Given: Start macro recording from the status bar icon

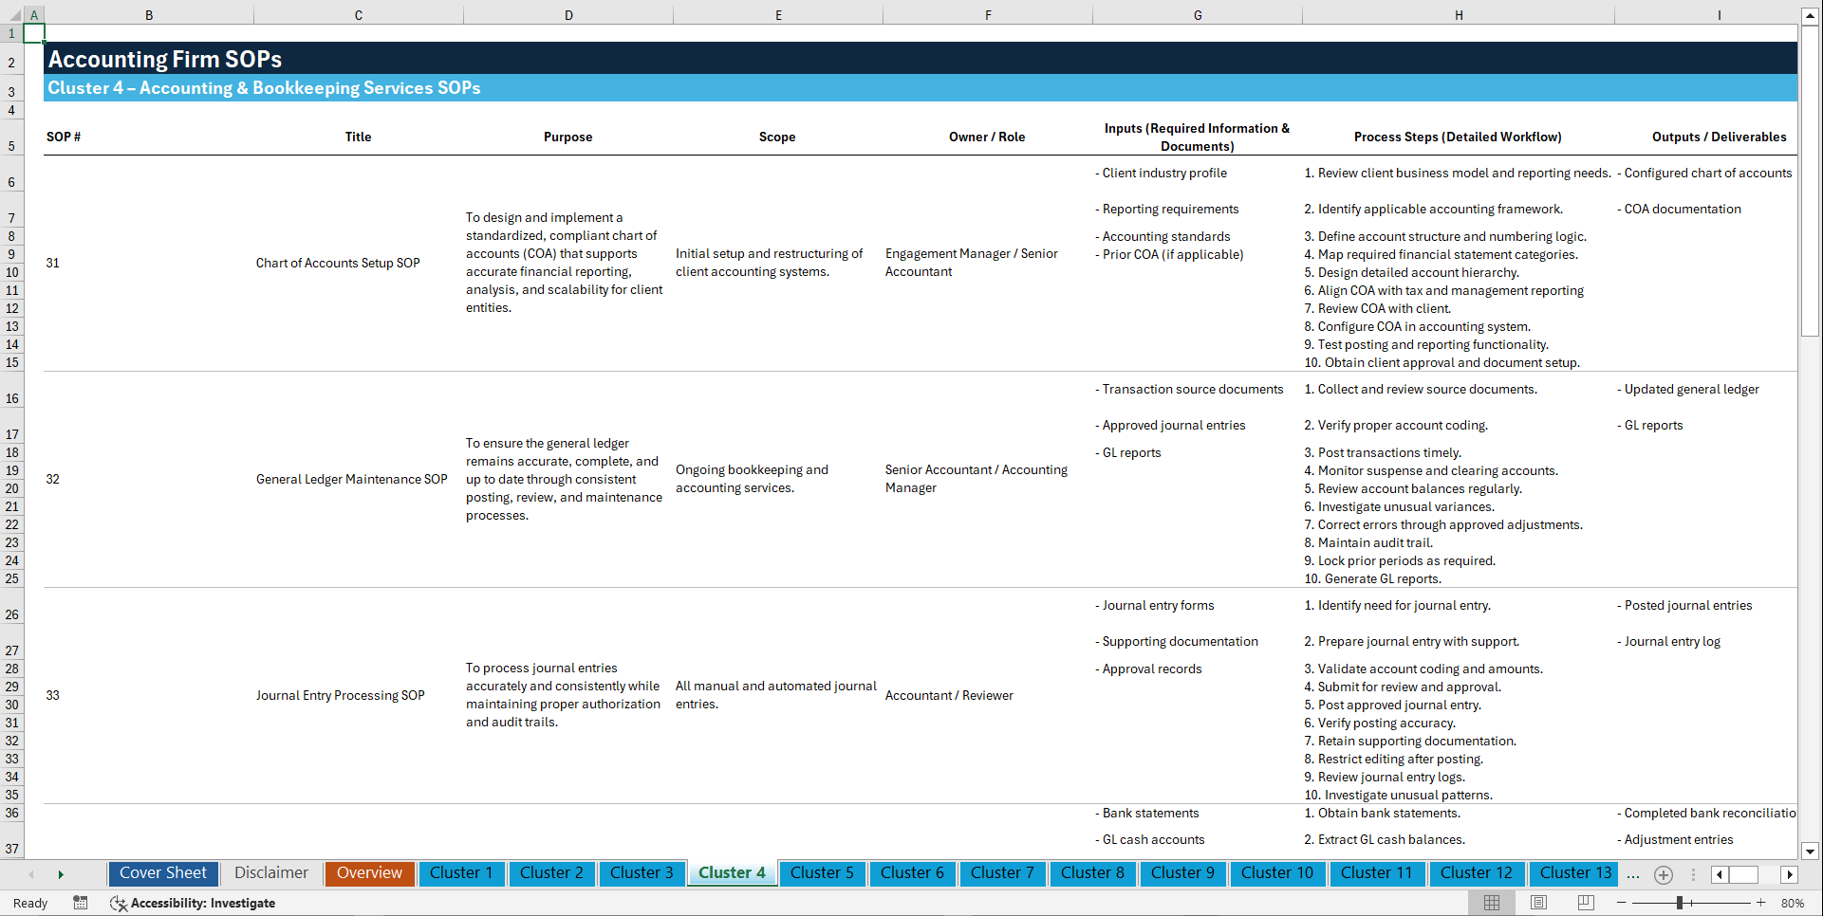Looking at the screenshot, I should (81, 903).
